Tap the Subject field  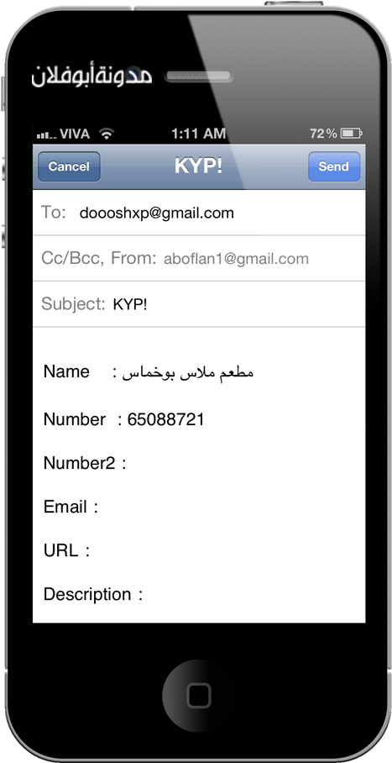(x=199, y=304)
